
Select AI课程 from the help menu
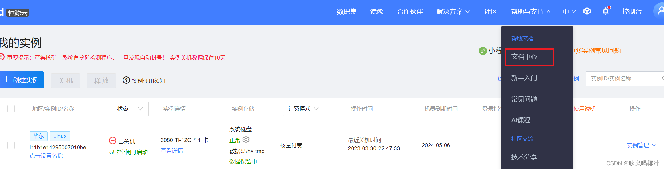(521, 120)
